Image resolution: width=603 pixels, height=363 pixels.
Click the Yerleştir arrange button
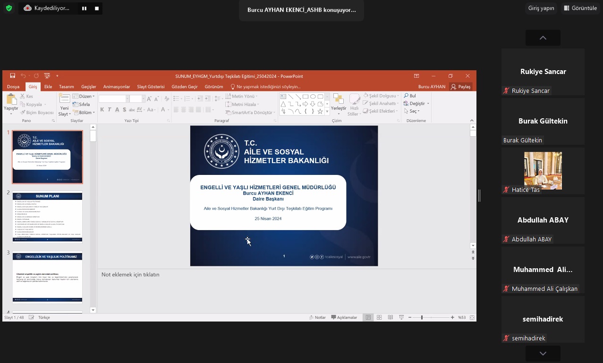click(x=339, y=103)
